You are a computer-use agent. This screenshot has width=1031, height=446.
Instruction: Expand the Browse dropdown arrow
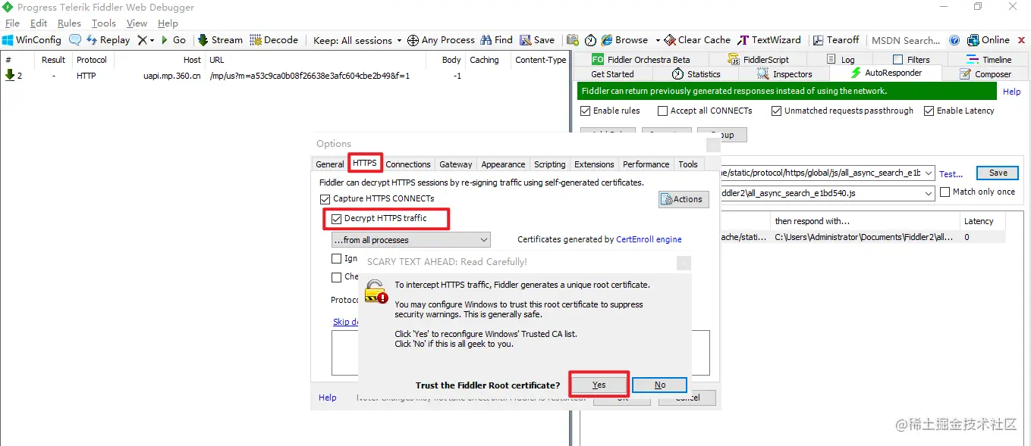657,40
